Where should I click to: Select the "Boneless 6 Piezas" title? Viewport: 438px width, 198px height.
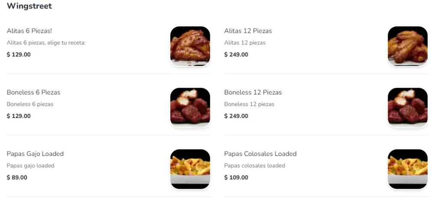coord(33,92)
